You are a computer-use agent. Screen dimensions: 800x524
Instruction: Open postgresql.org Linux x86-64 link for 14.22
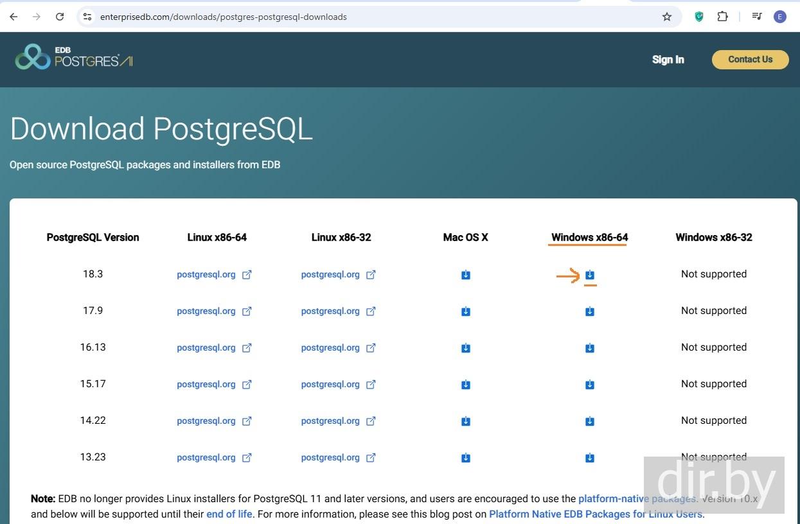click(x=214, y=421)
